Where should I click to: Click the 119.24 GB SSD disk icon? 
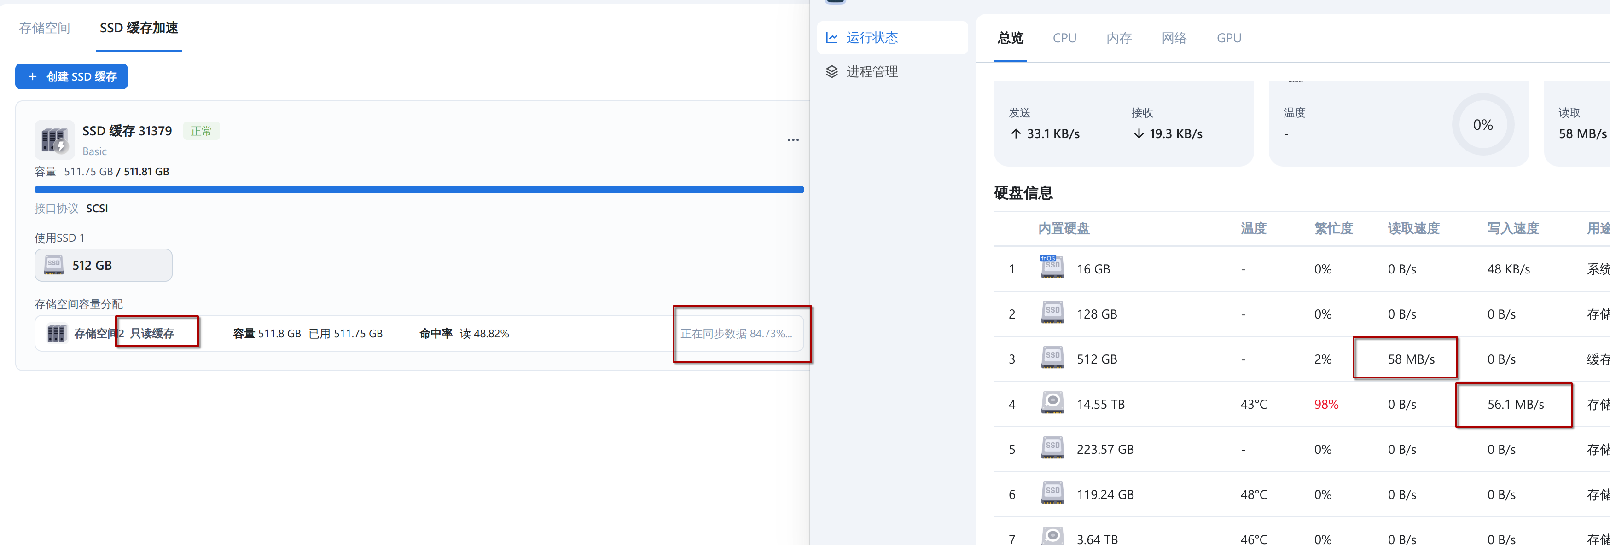pos(1052,493)
